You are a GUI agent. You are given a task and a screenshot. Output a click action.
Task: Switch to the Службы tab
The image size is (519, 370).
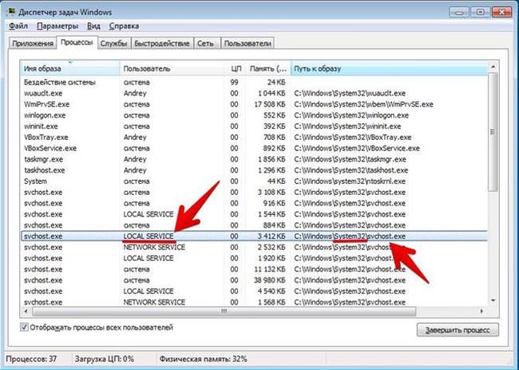pyautogui.click(x=114, y=43)
